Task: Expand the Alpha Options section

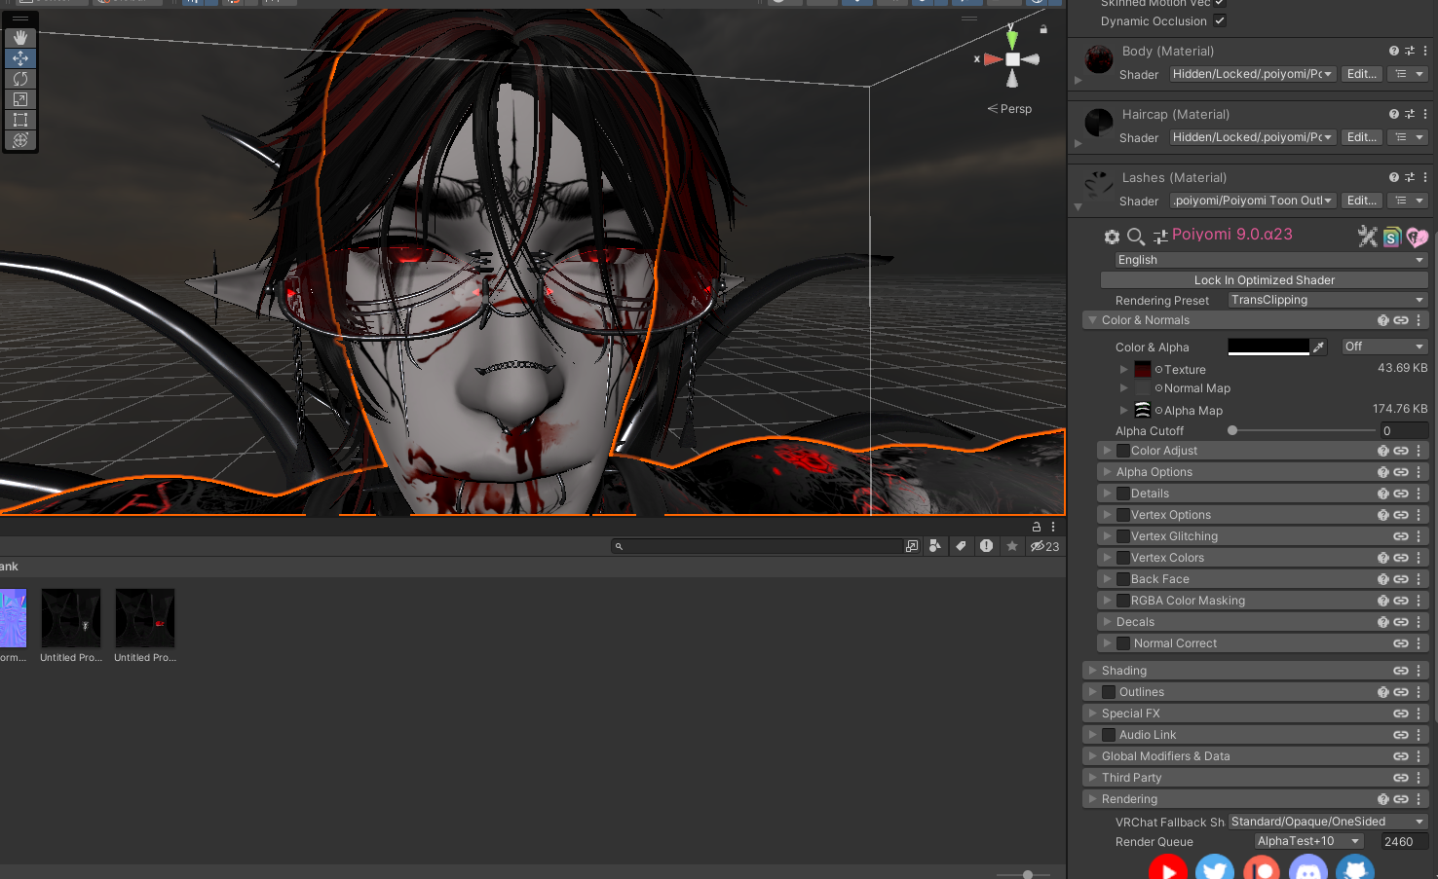Action: (1107, 472)
